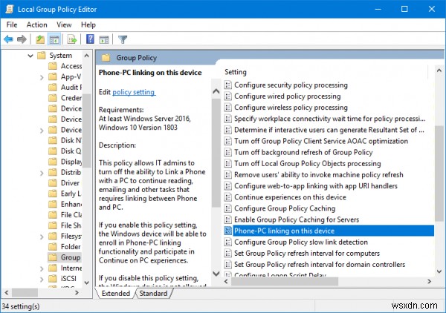
Task: Click icon beside Enable Group Policy Caching for Servers
Action: 228,220
